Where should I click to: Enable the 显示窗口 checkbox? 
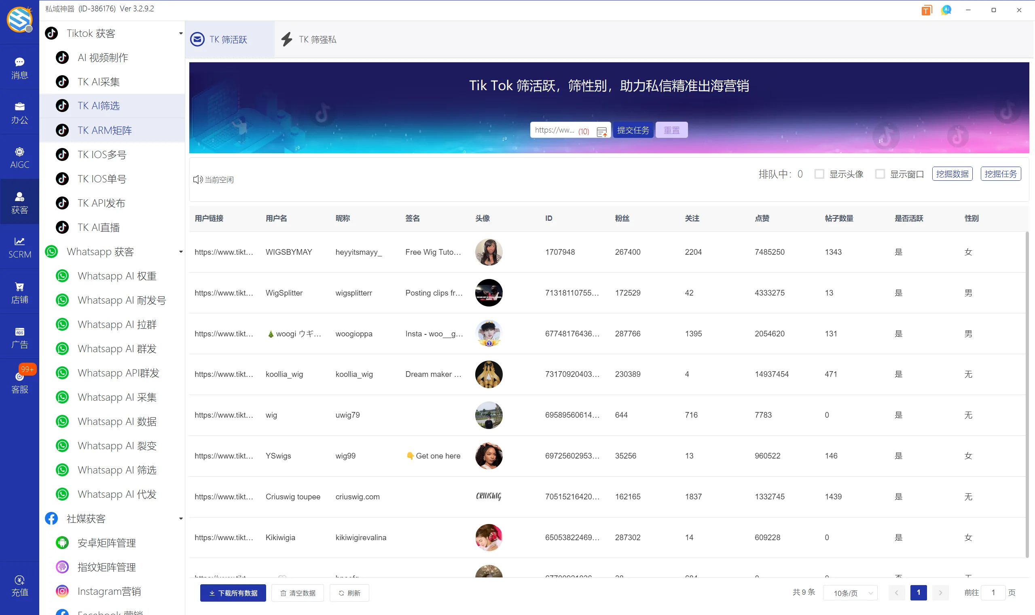[880, 174]
